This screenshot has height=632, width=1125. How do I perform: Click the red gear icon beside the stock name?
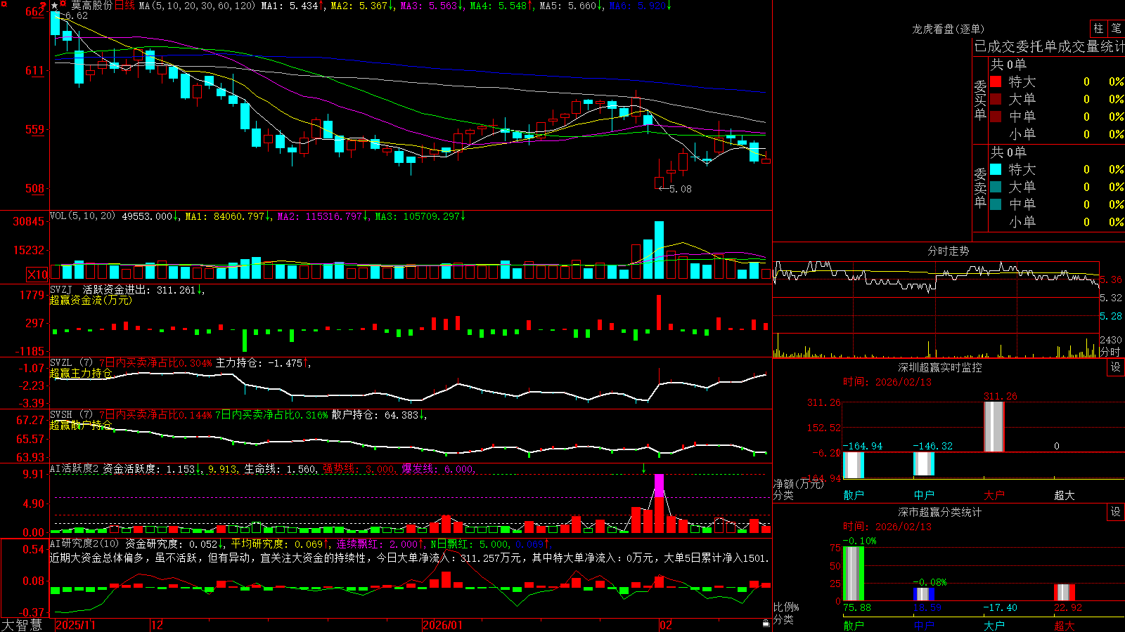(63, 5)
